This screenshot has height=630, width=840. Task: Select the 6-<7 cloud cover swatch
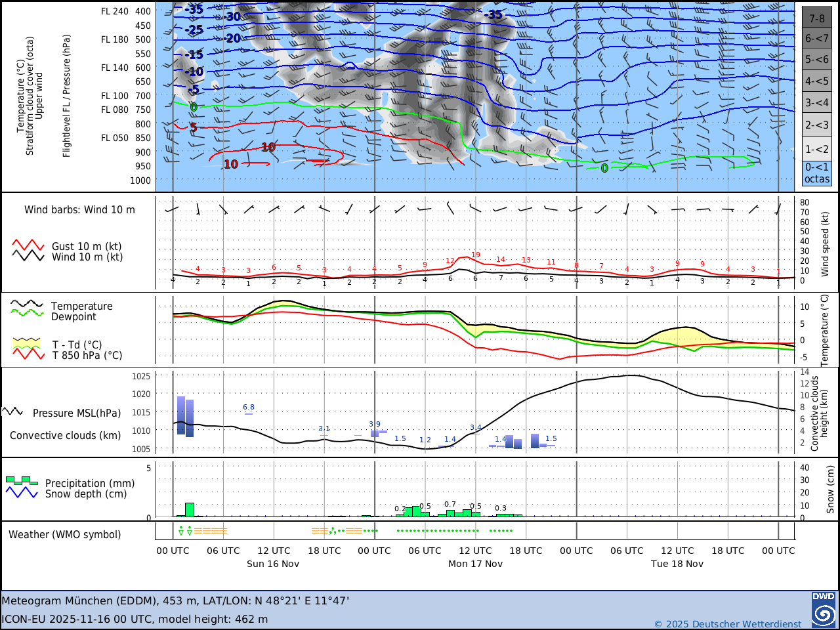point(817,38)
